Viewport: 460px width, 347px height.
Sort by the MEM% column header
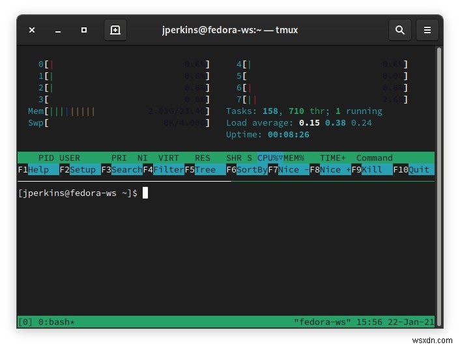[x=294, y=158]
